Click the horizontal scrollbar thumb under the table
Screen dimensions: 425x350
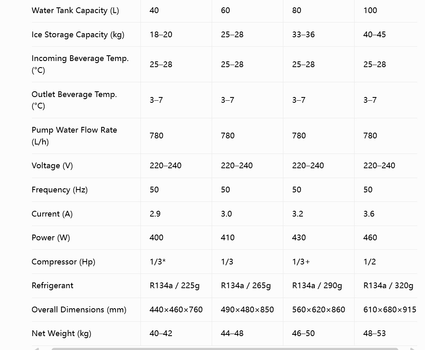point(225,349)
